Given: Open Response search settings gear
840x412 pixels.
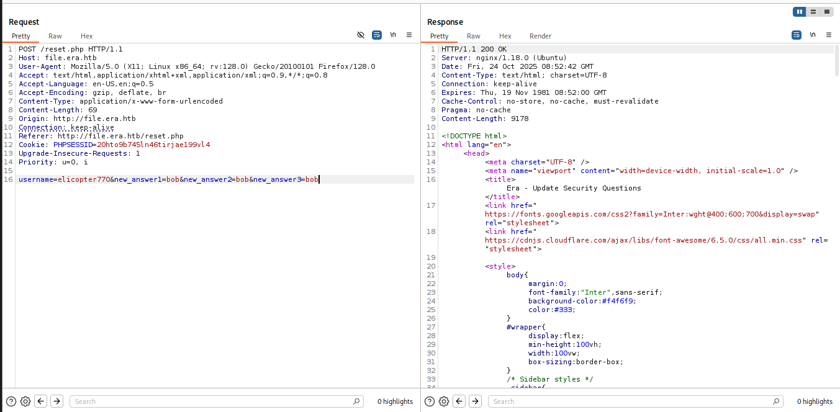Looking at the screenshot, I should pos(444,401).
